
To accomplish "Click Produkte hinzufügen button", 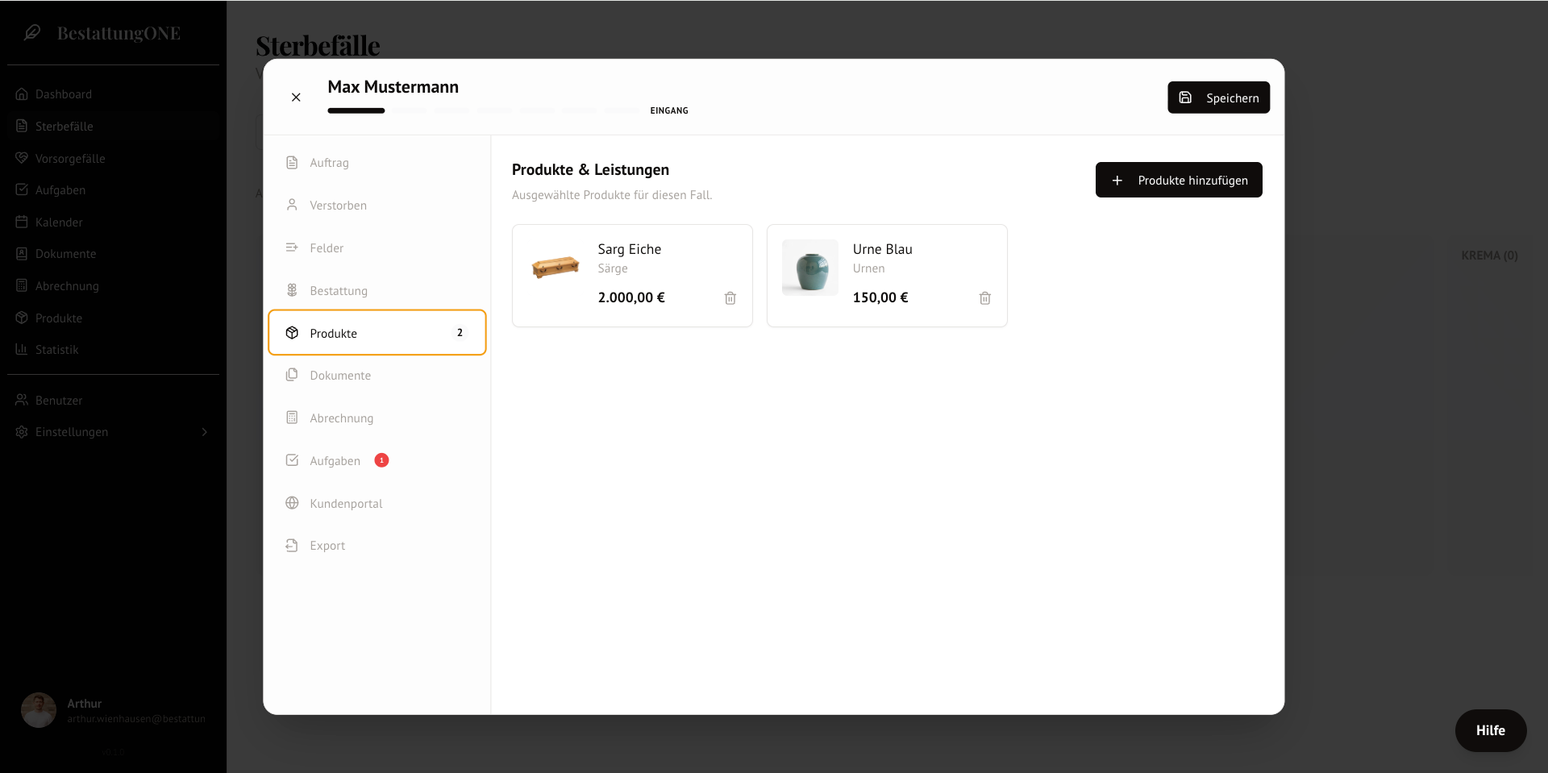I will point(1179,180).
